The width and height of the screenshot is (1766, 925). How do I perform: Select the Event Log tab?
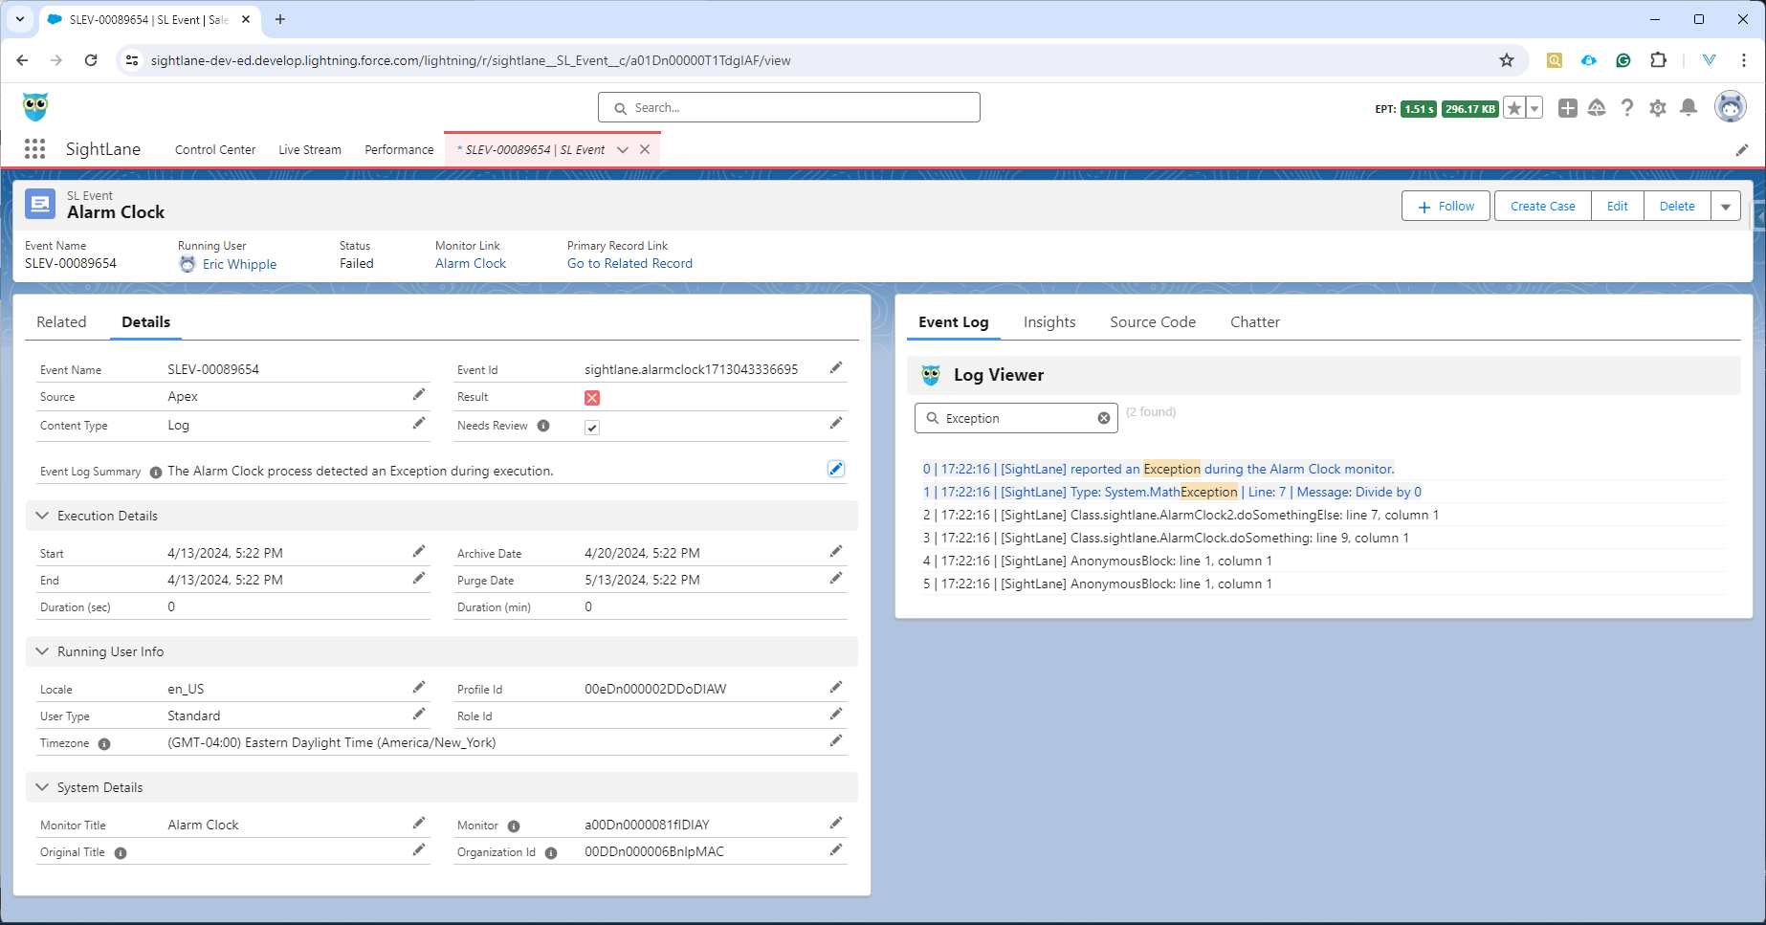coord(954,322)
